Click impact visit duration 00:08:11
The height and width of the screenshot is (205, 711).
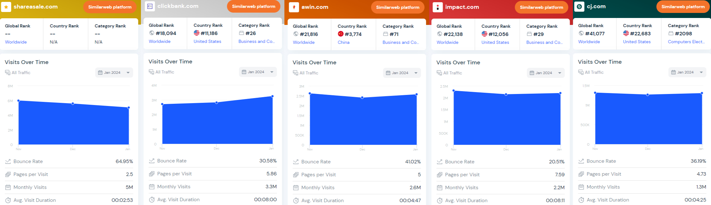click(x=555, y=201)
